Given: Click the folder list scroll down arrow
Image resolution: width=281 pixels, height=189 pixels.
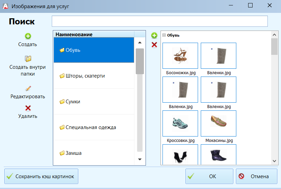Looking at the screenshot, I should point(140,159).
